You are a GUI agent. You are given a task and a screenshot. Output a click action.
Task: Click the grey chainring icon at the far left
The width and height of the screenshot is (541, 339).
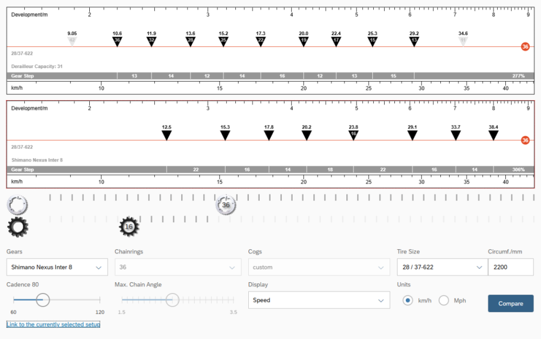point(17,205)
